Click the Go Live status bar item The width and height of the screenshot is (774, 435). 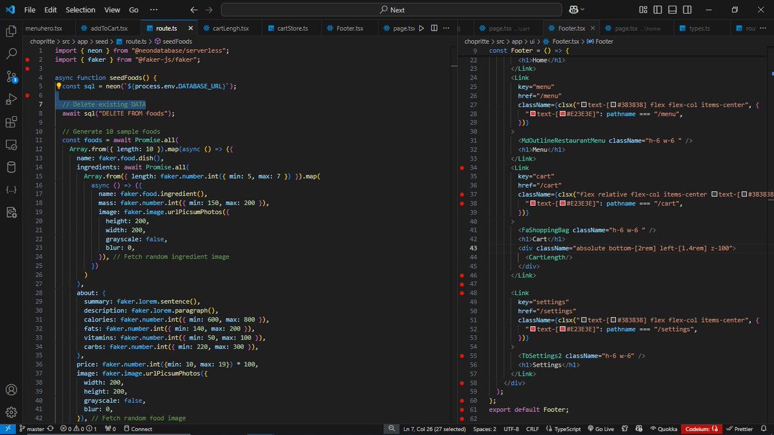(x=600, y=429)
